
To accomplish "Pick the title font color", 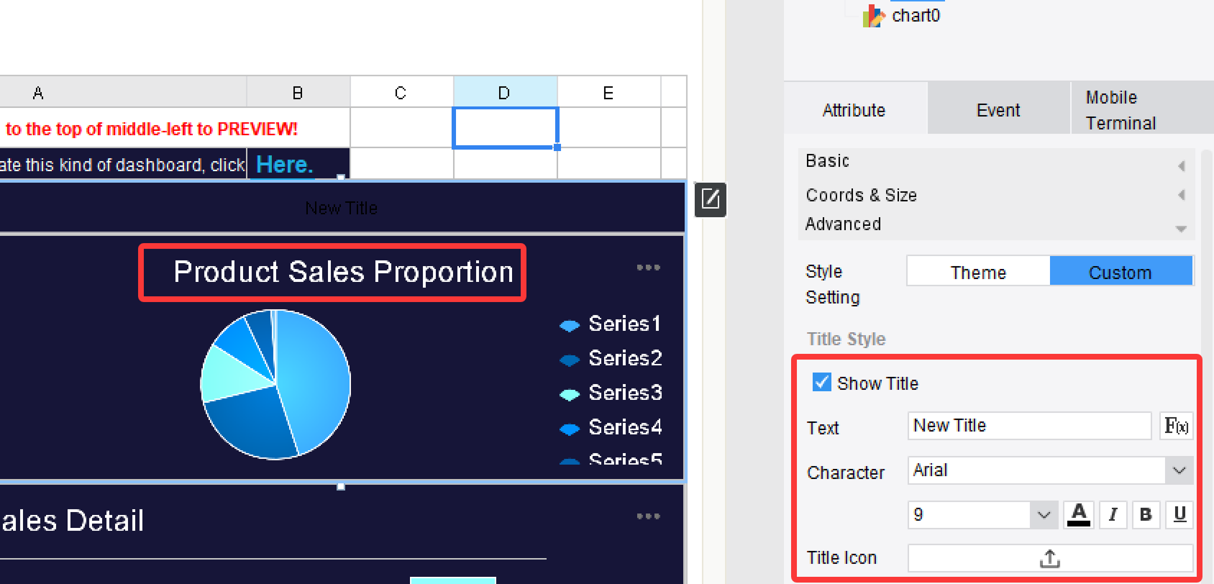I will 1078,514.
